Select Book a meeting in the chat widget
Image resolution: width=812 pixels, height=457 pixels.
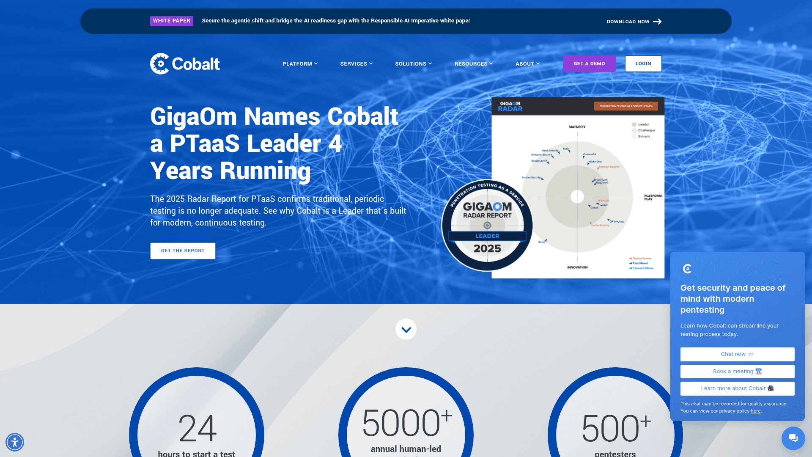coord(737,371)
